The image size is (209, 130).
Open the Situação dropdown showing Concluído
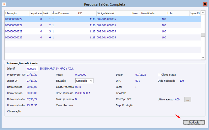pyautogui.click(x=84, y=81)
